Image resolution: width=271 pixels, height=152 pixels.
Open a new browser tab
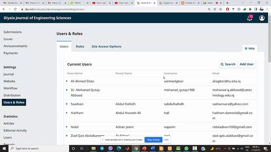pos(227,3)
